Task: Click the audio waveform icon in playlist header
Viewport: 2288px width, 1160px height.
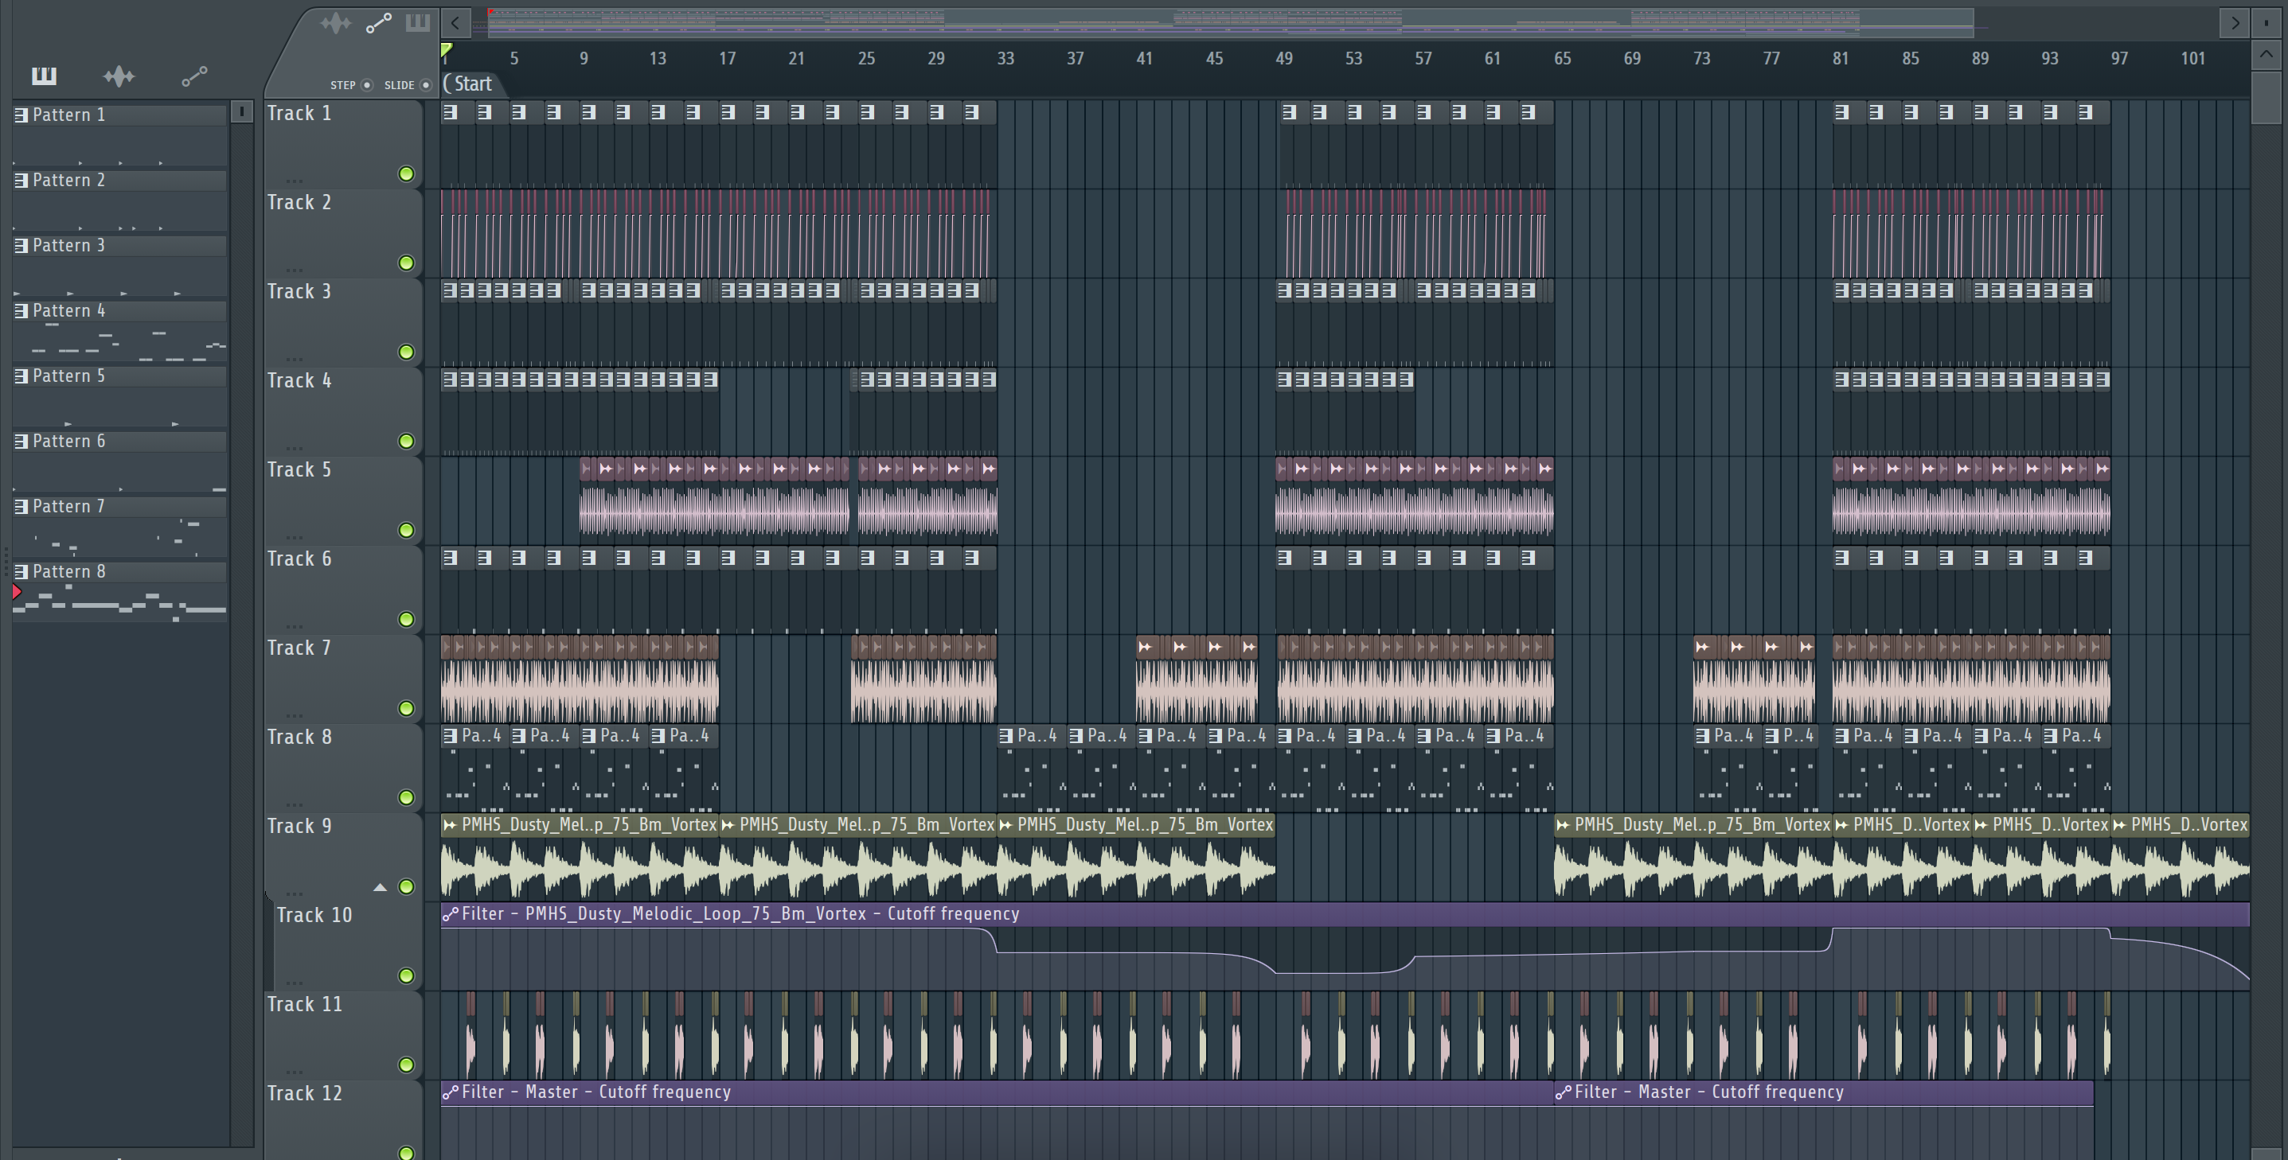Action: 336,23
